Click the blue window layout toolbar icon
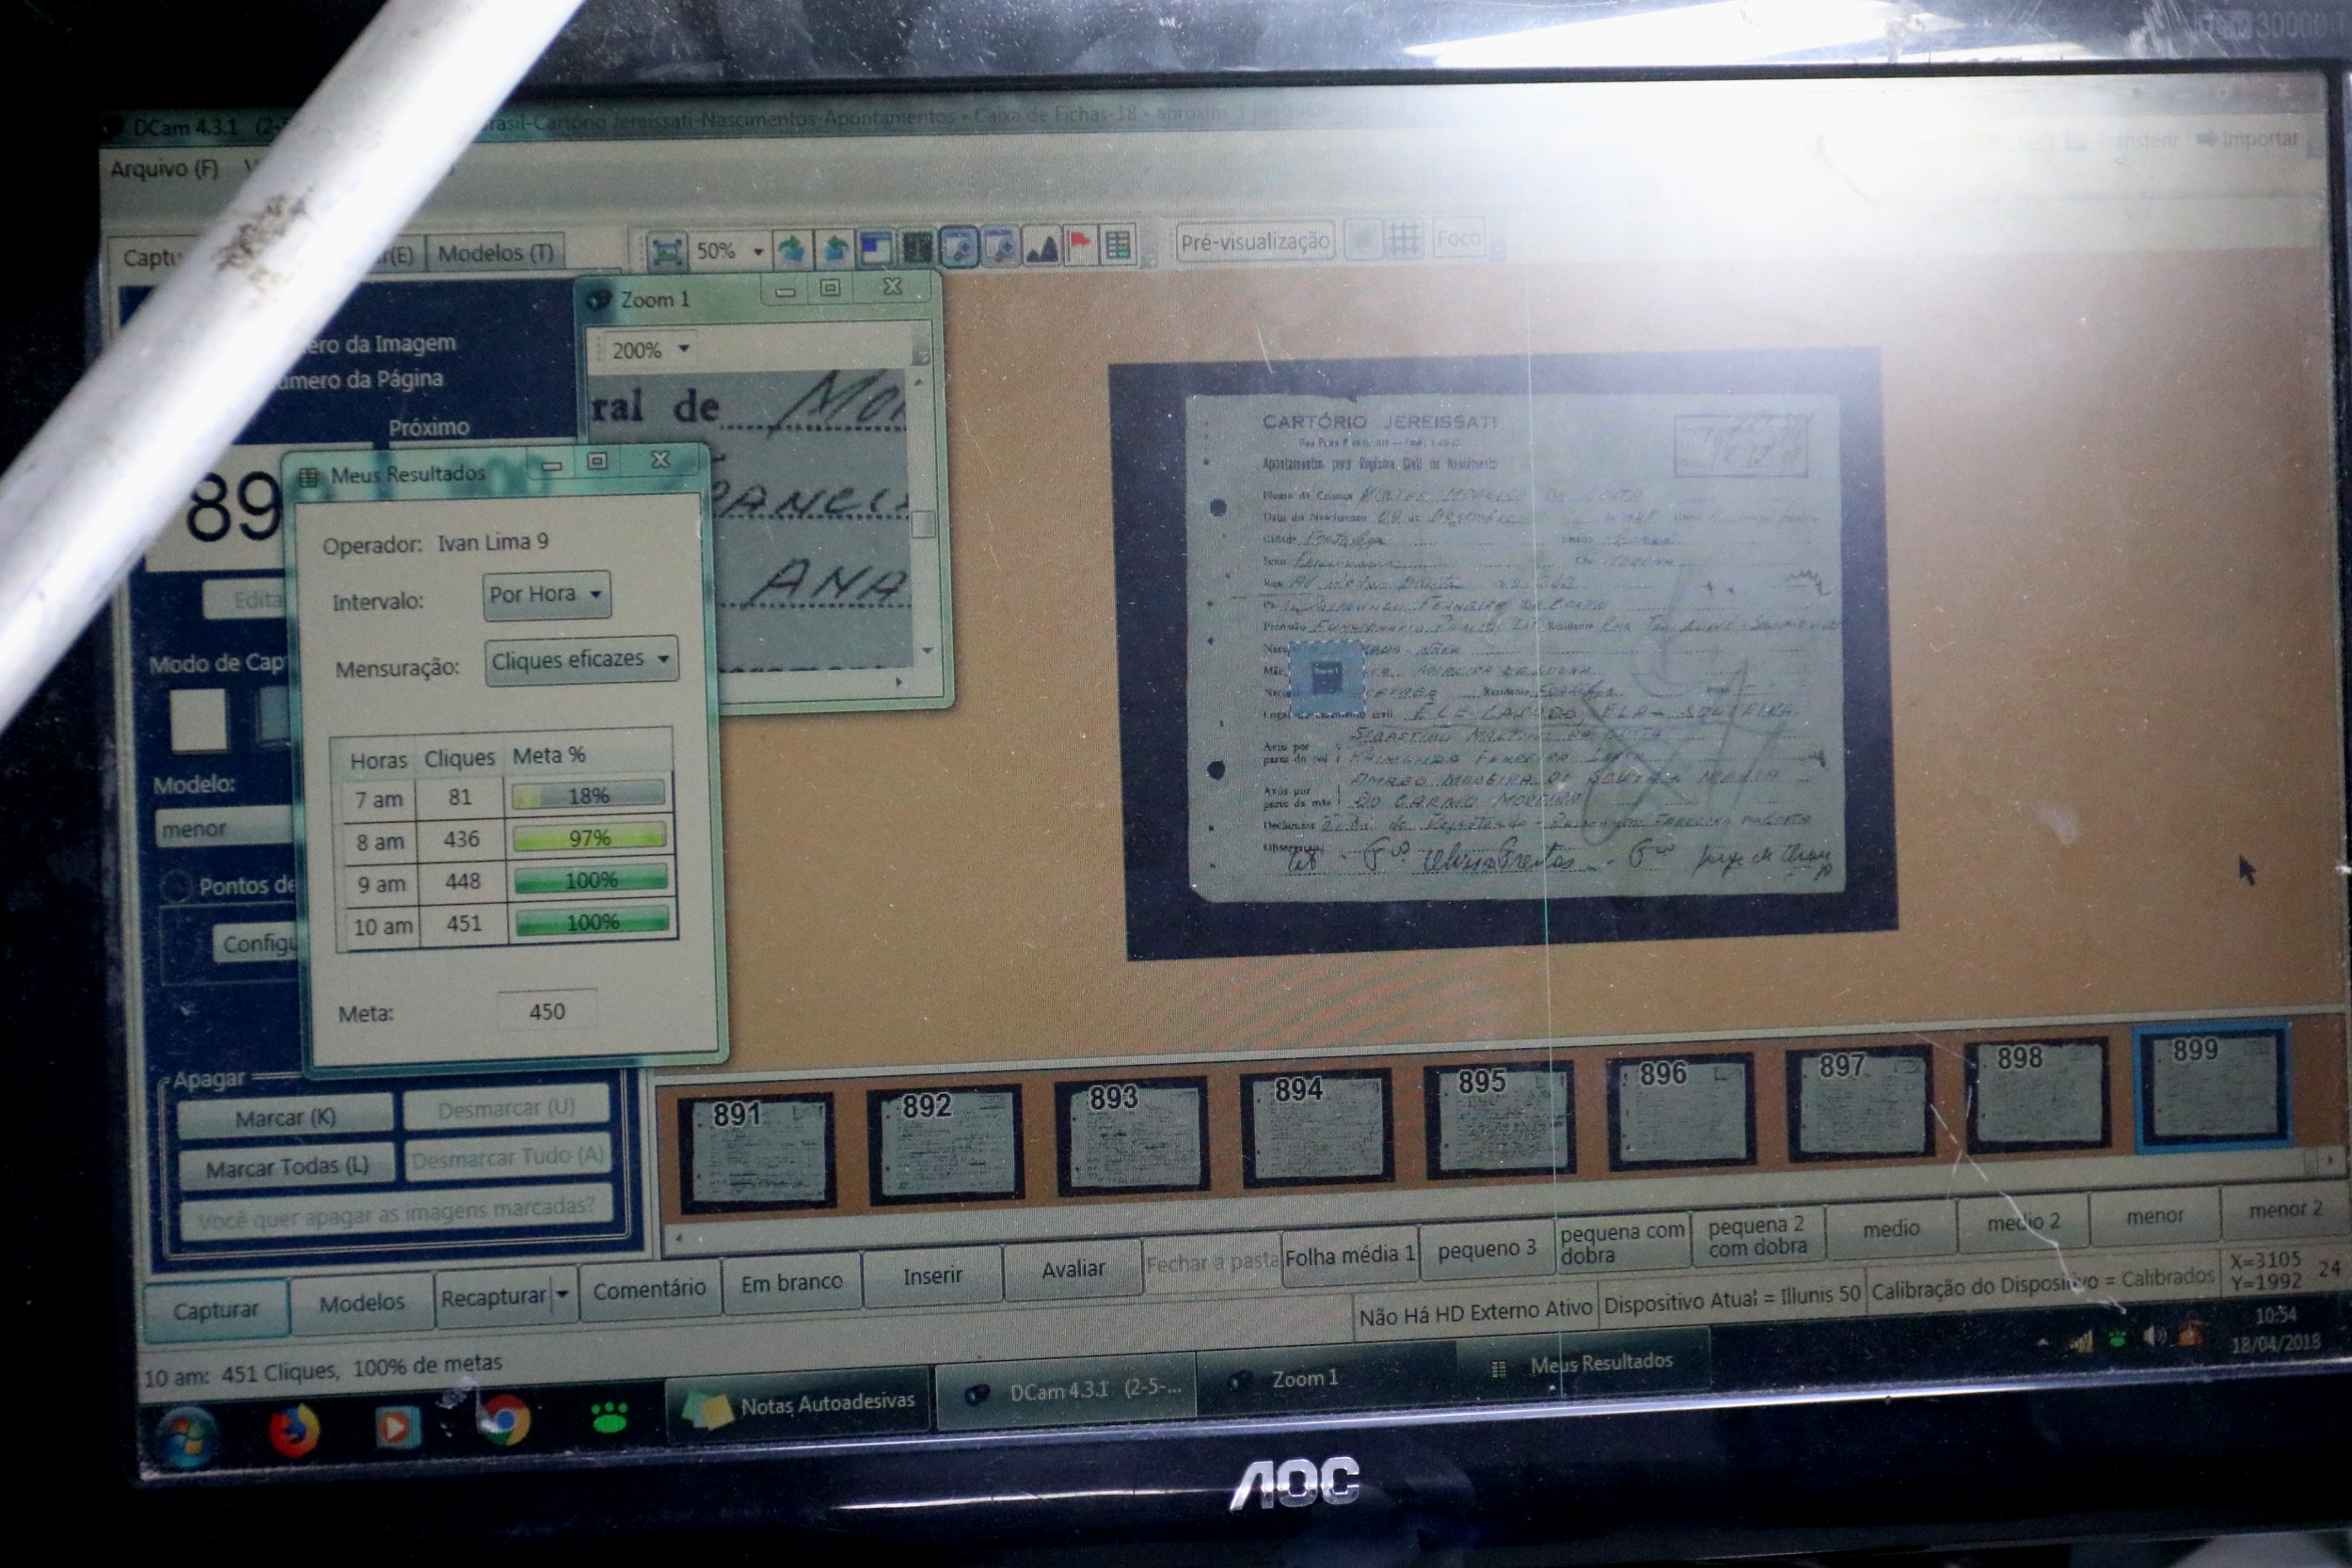This screenshot has width=2352, height=1568. coord(876,248)
